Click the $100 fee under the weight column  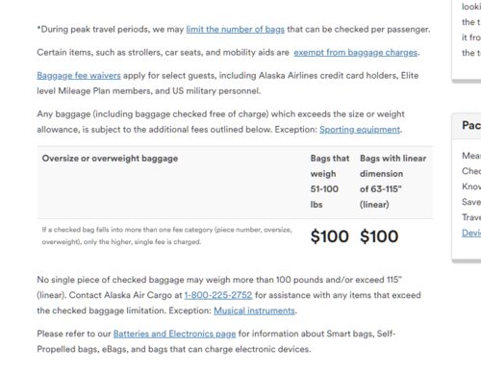(329, 236)
